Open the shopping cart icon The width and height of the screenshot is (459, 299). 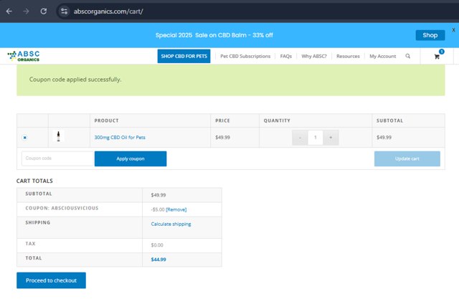tap(437, 57)
